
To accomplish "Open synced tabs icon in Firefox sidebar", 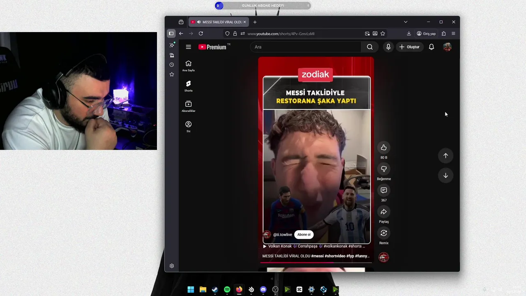I will coord(172,55).
